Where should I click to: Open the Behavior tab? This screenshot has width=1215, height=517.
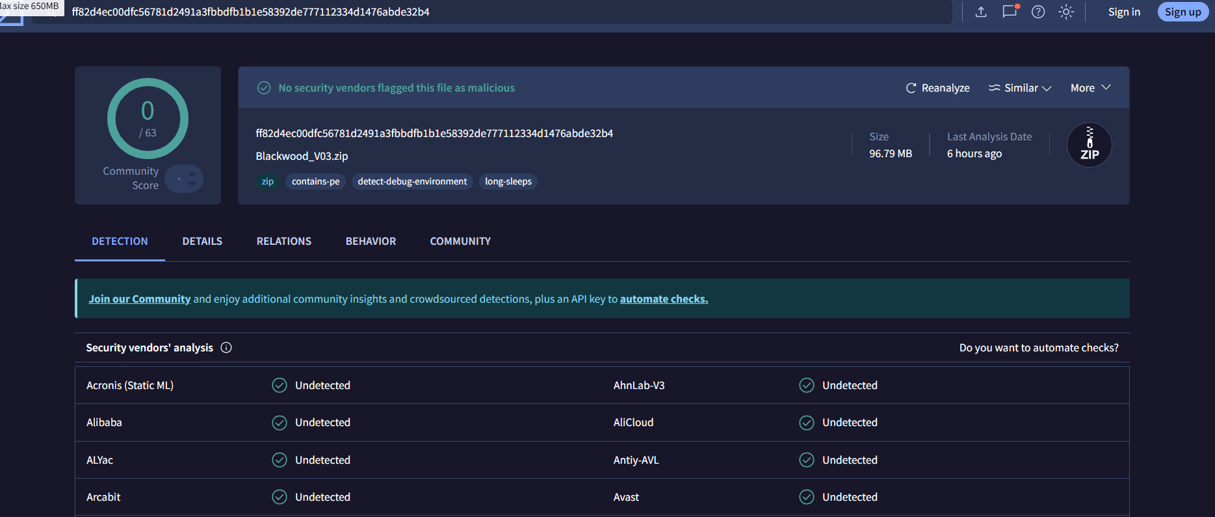371,241
